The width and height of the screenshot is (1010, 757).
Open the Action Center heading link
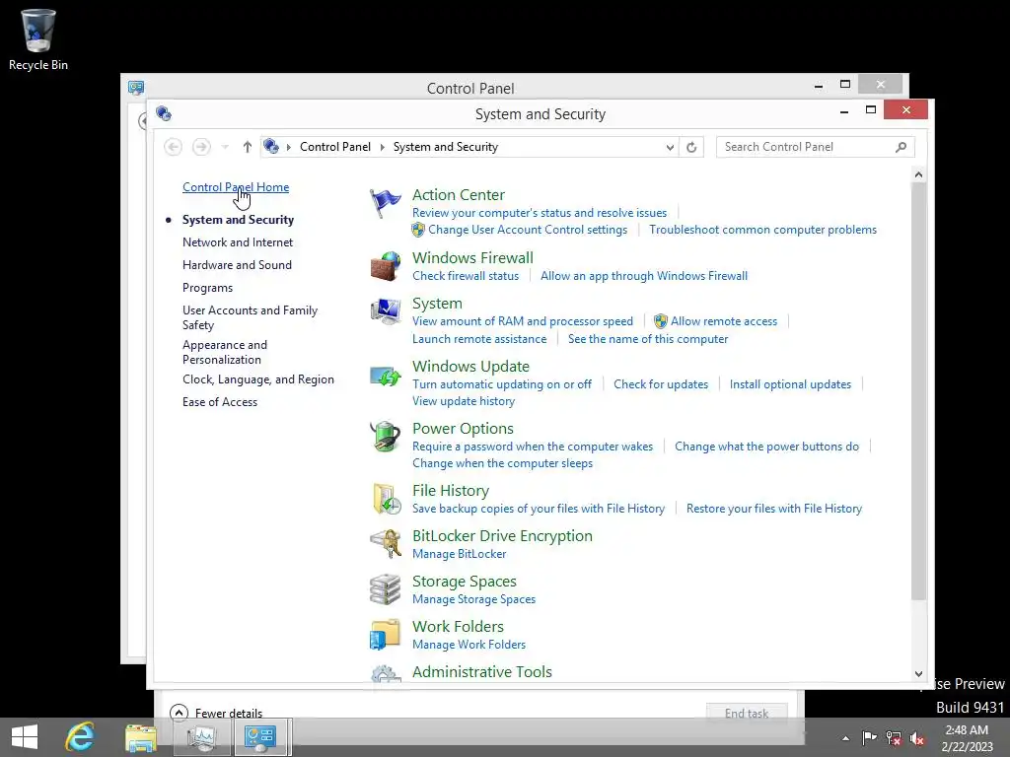pos(459,194)
